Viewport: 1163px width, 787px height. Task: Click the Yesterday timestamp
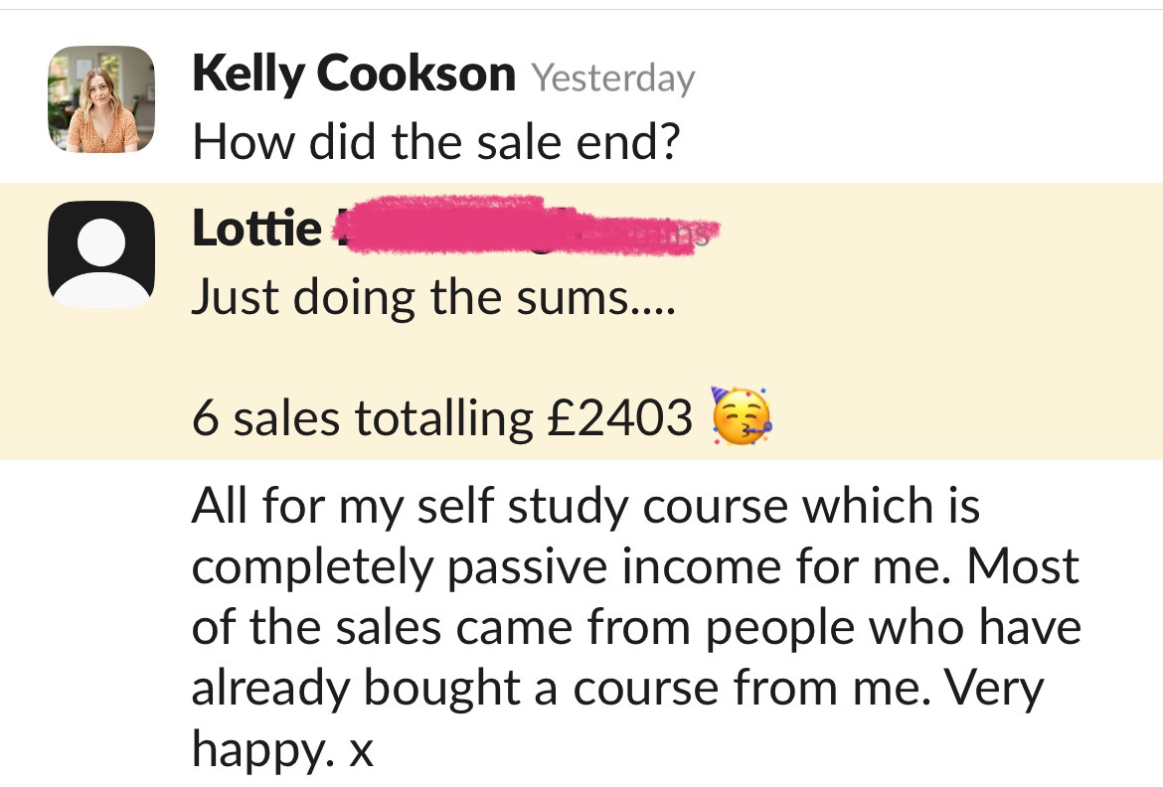[x=612, y=78]
